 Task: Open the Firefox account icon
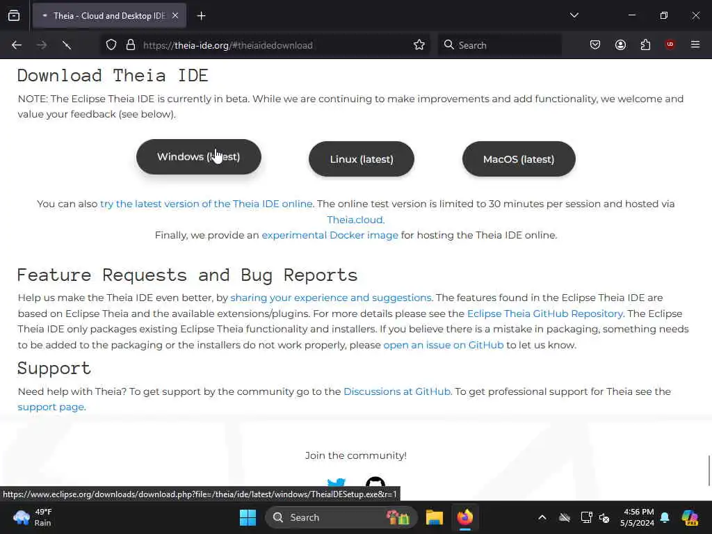tap(620, 45)
